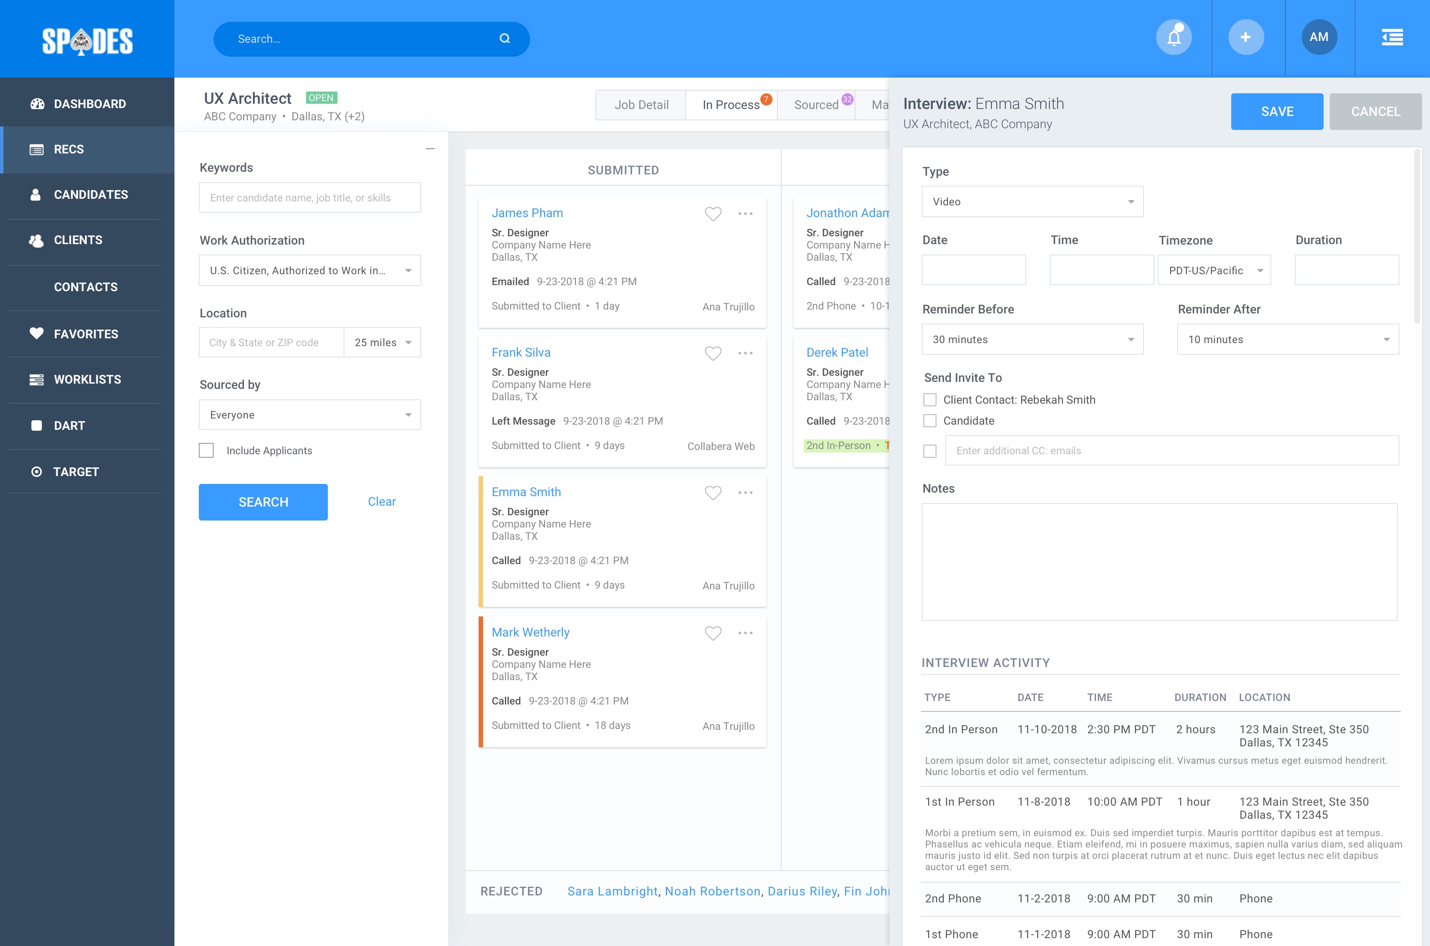
Task: Switch to the Job Detail tab
Action: pyautogui.click(x=641, y=105)
